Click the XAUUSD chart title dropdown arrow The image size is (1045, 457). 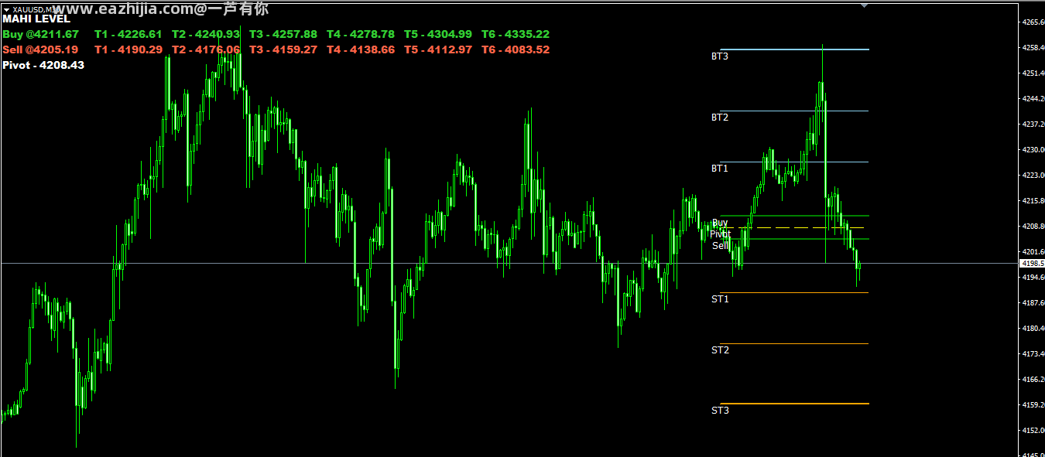(7, 9)
